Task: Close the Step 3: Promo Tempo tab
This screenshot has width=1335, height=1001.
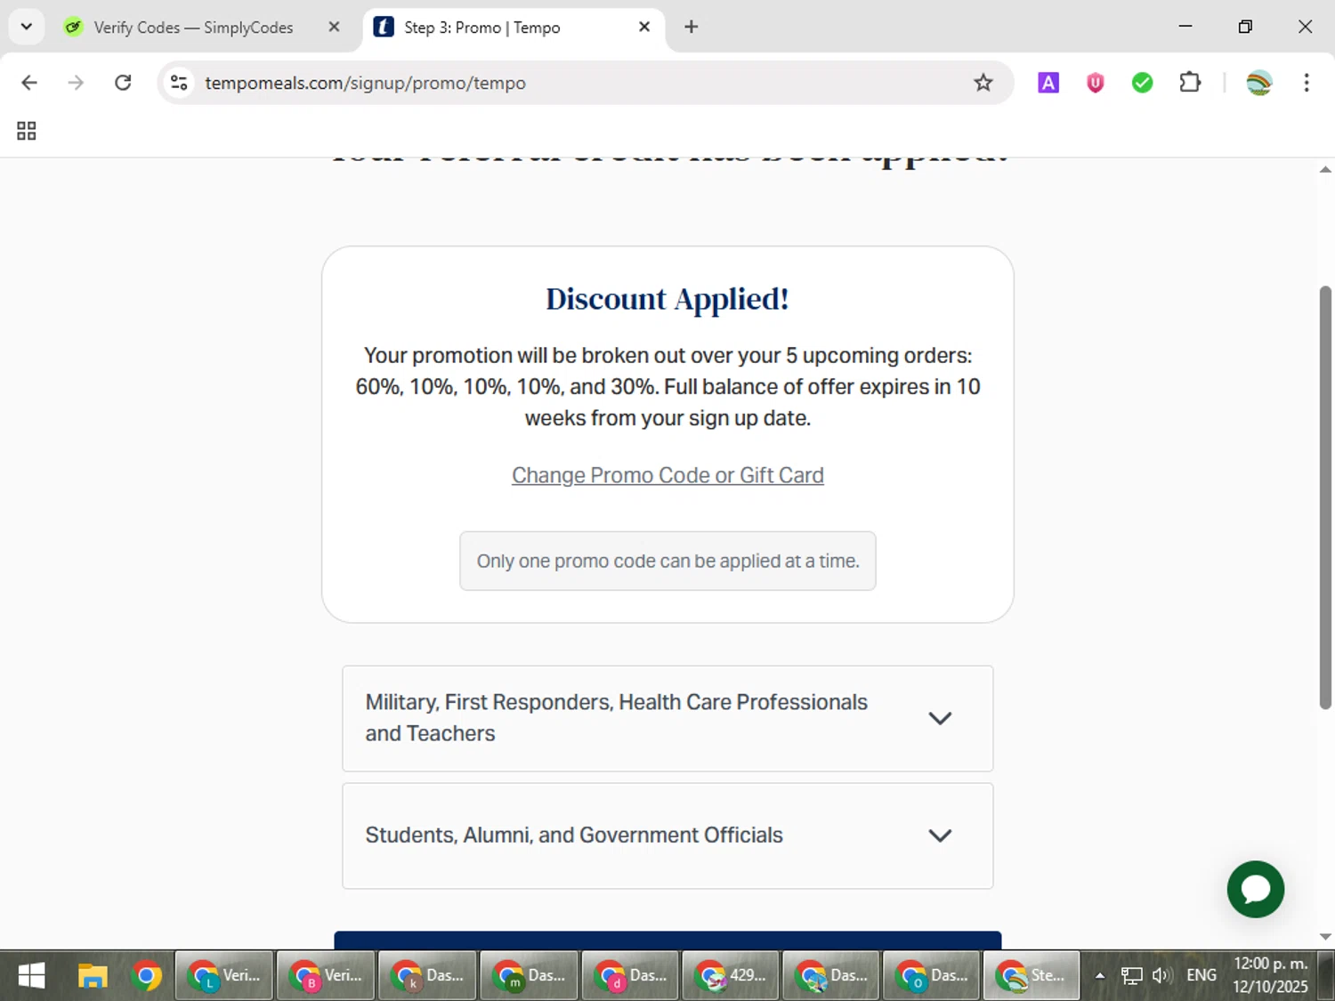Action: (644, 27)
